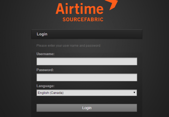Submit with the grey Login button
Screen dimensions: 169x117
(87, 108)
